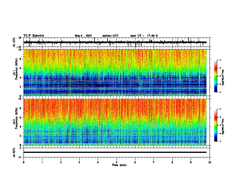This screenshot has height=182, width=236.
Task: Click the ch.1 voltage waveform trace
Action: (115, 42)
